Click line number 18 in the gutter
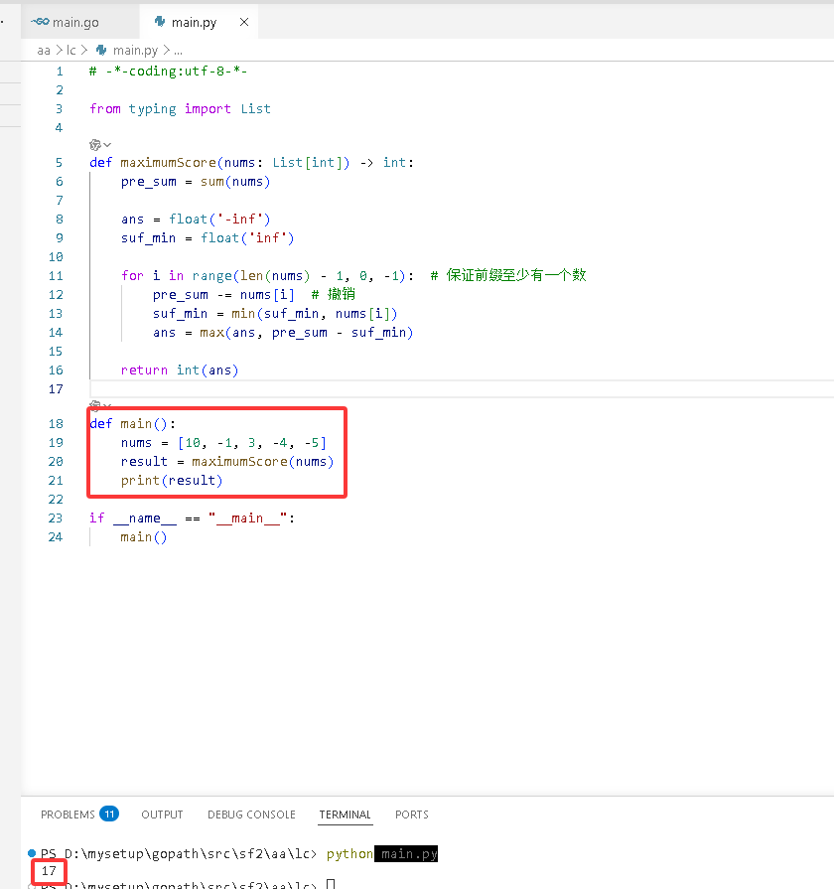 click(x=56, y=424)
